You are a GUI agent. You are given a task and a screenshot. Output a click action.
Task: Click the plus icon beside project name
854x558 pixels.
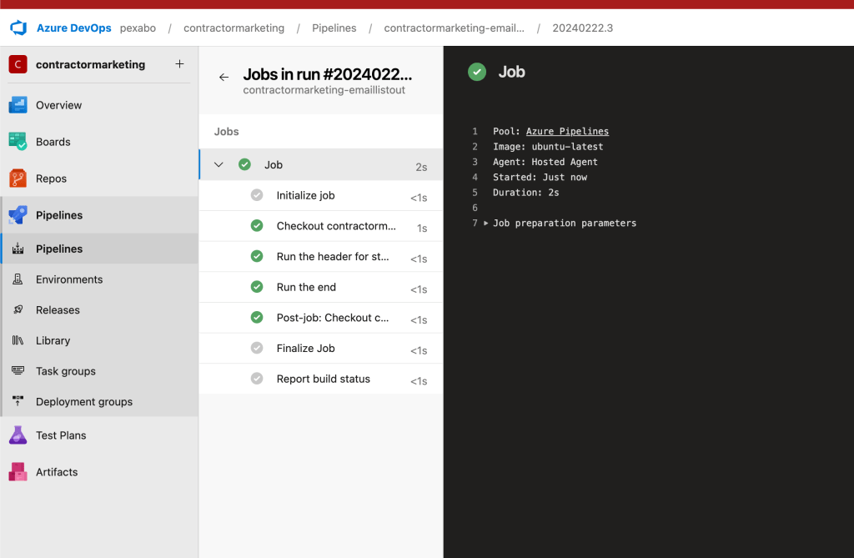[x=179, y=63]
